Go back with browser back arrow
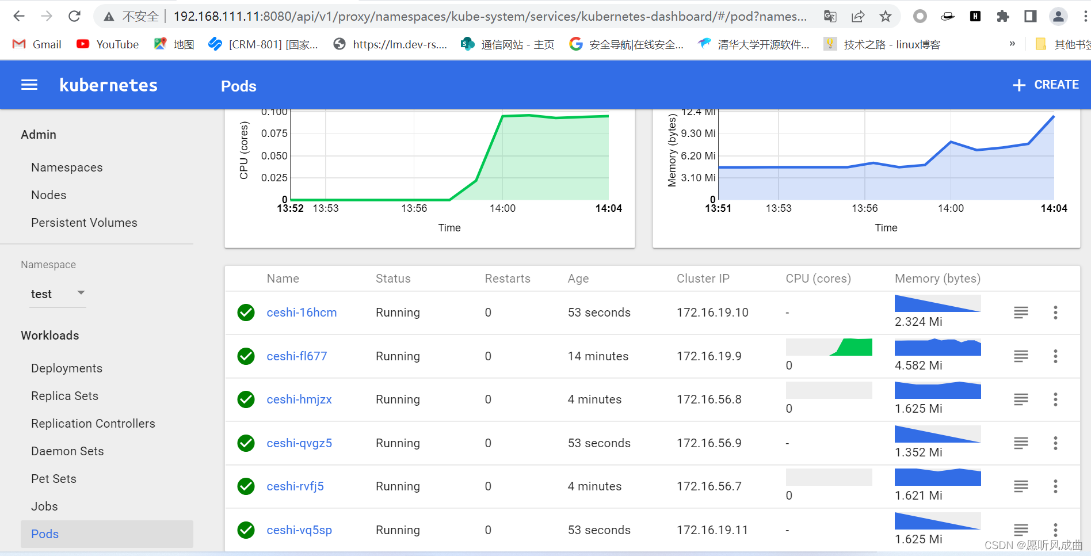Image resolution: width=1091 pixels, height=556 pixels. (18, 16)
